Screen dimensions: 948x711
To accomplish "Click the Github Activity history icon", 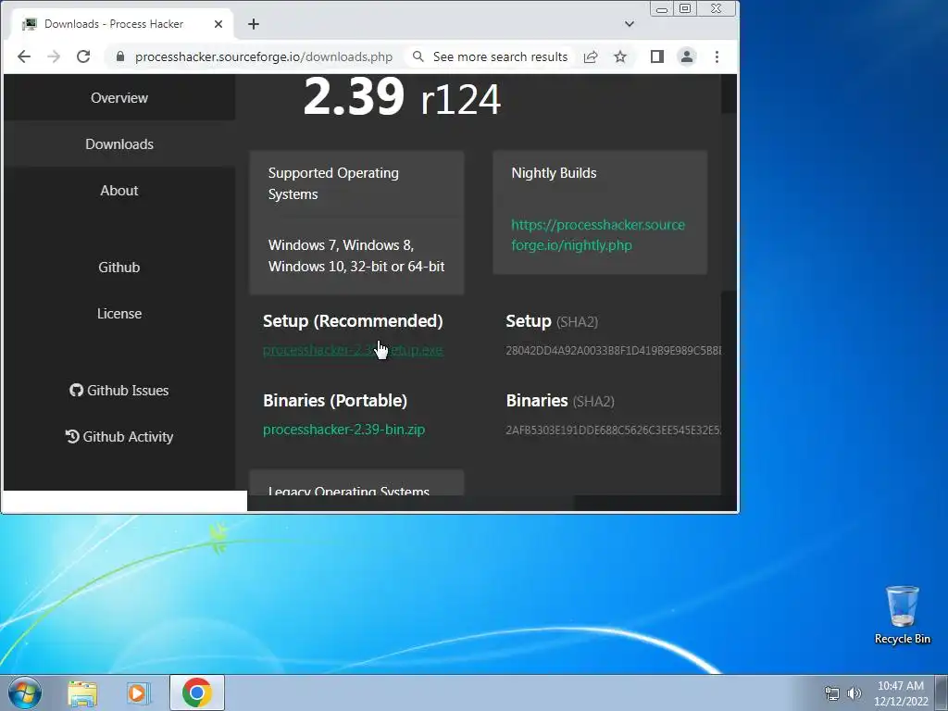I will coord(72,437).
